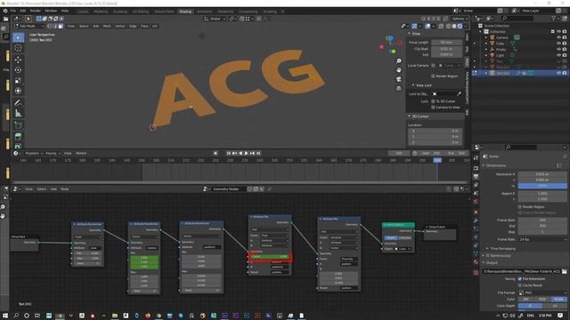Viewport: 570px width, 320px height.
Task: Hide the Cube object with eye icon
Action: [558, 44]
